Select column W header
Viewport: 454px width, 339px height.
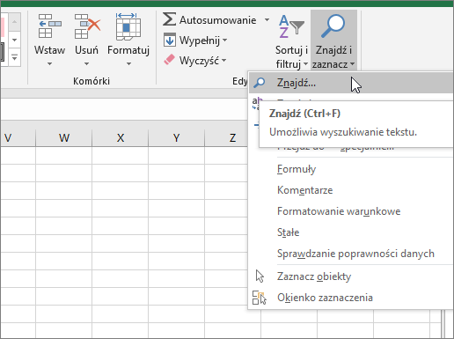63,137
